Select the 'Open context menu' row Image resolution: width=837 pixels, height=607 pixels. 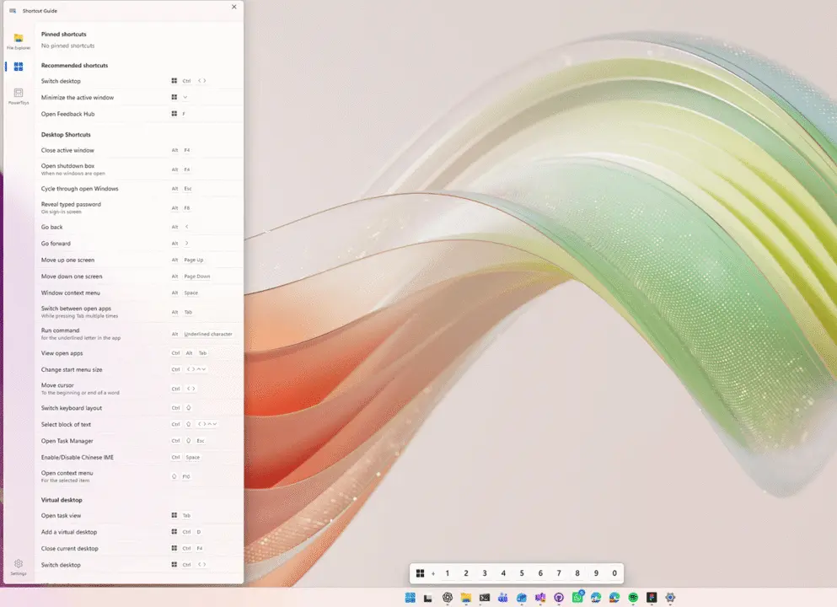[139, 476]
